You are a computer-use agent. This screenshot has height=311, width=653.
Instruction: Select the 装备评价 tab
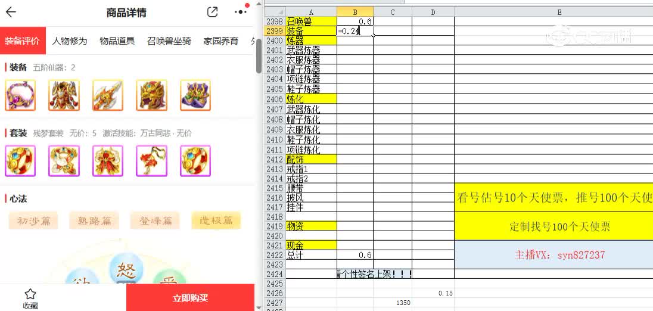tap(23, 41)
